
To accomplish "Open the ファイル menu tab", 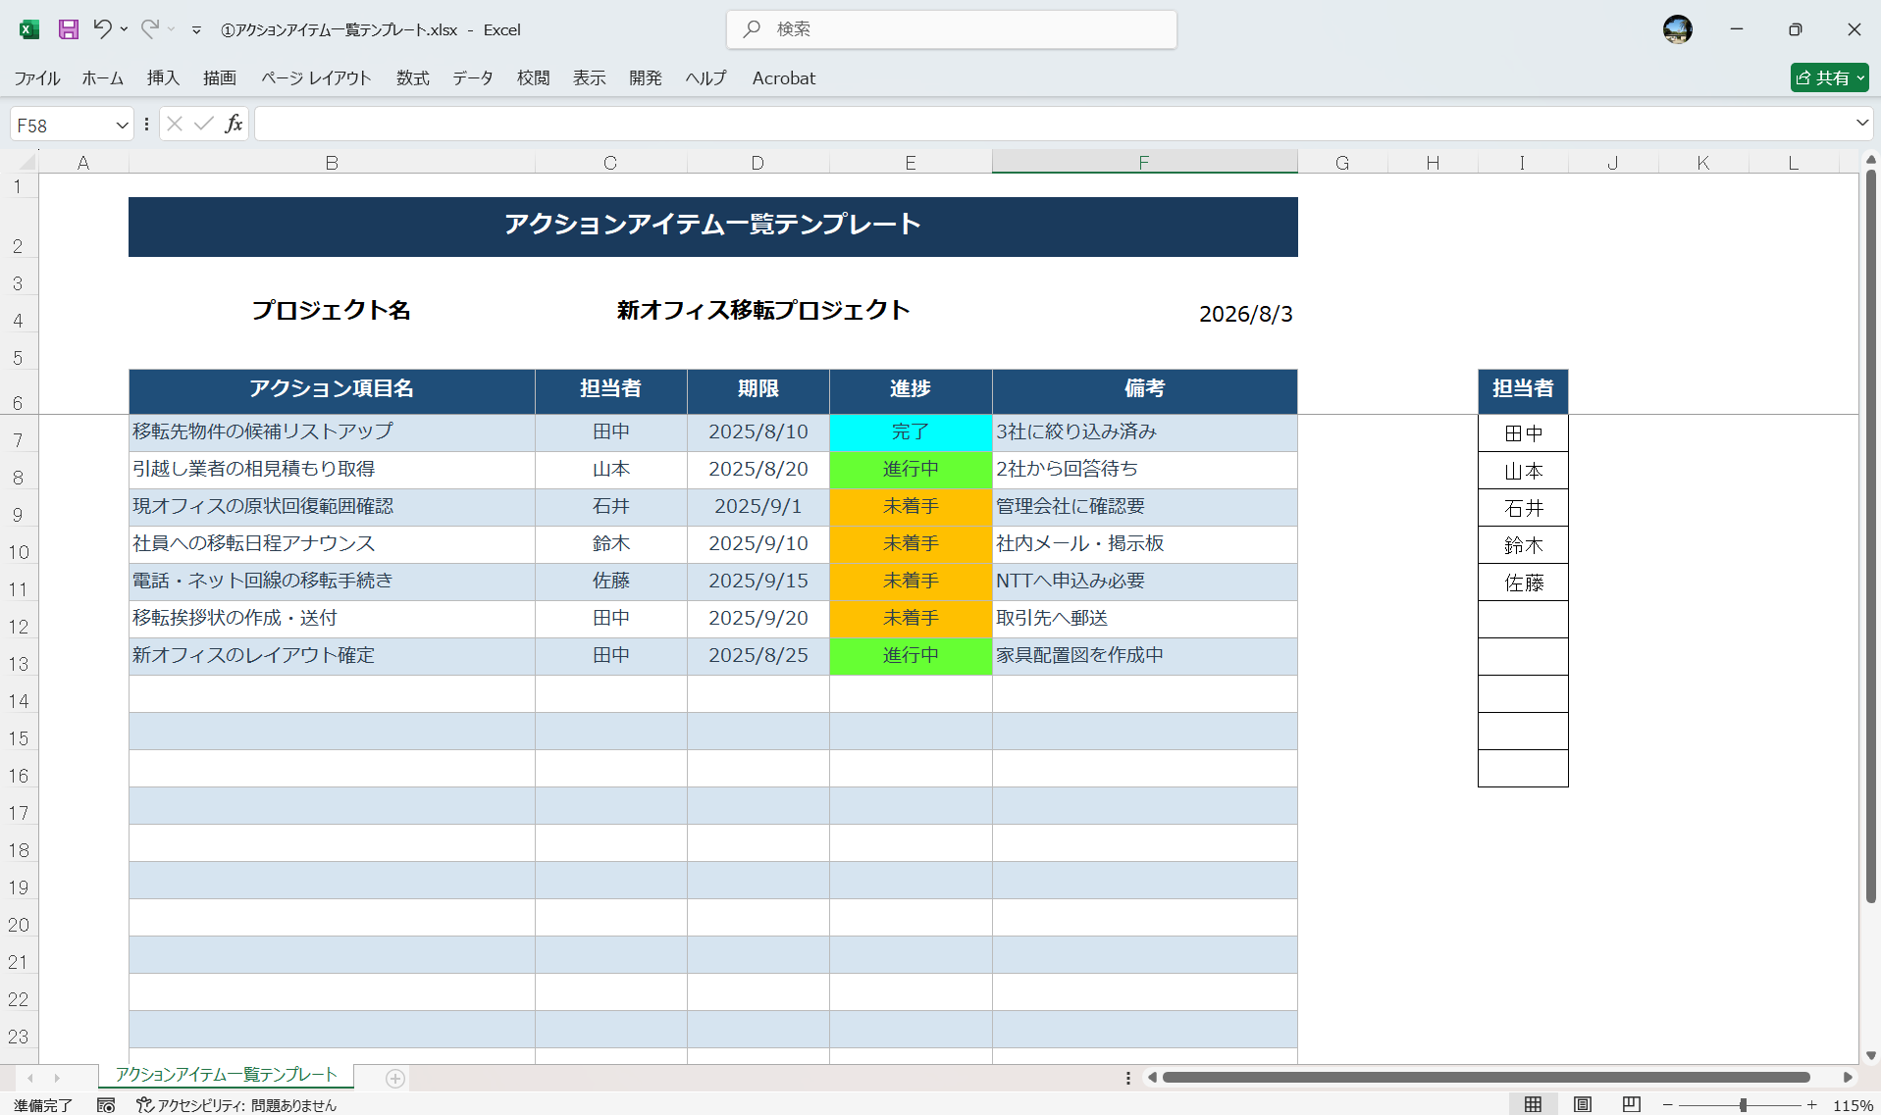I will [37, 78].
